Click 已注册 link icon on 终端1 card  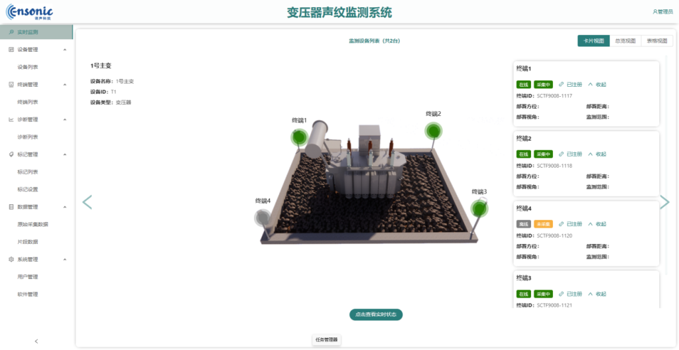(561, 84)
